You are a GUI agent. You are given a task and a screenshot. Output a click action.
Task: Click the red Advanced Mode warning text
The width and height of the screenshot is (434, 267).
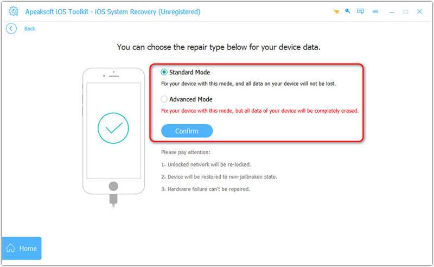pos(260,111)
